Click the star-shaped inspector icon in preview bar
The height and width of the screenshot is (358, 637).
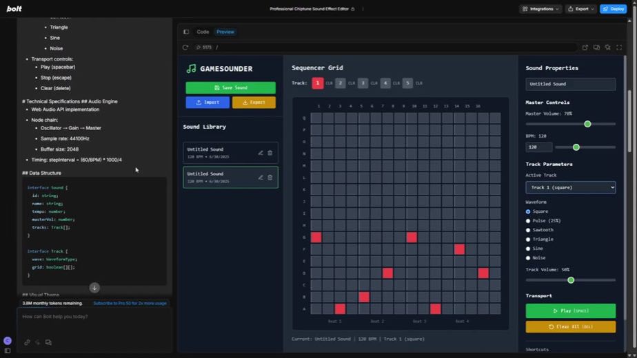(x=608, y=48)
